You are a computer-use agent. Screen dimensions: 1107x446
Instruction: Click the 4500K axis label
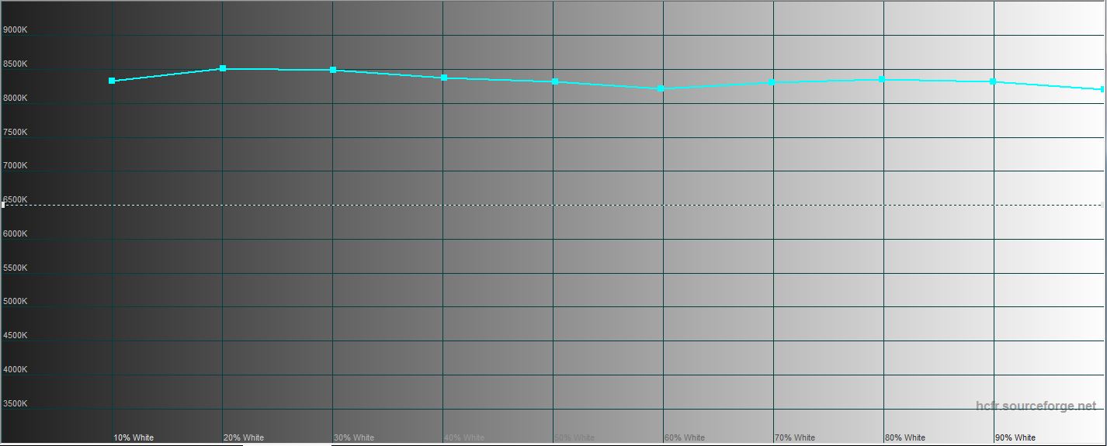tap(16, 336)
